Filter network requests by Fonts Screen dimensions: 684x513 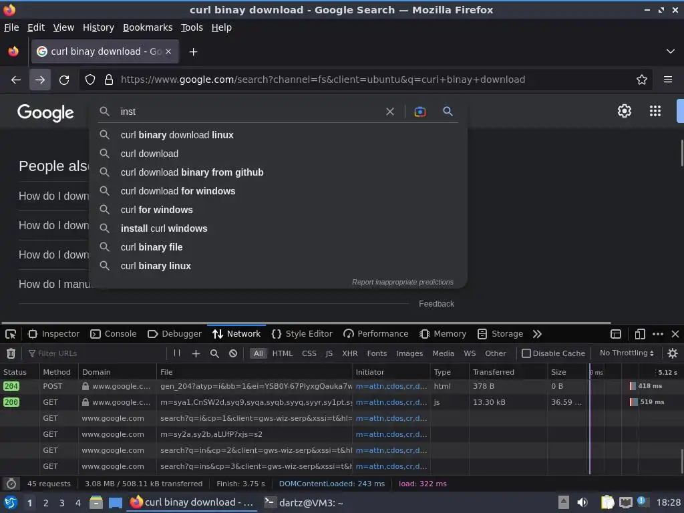pos(377,354)
